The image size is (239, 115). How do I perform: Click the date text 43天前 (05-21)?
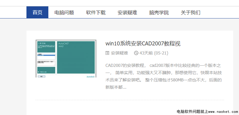pyautogui.click(x=154, y=53)
